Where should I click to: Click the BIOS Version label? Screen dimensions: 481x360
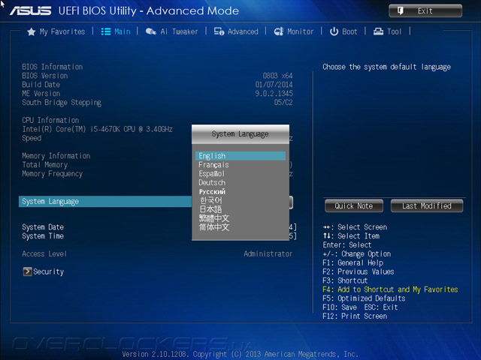pos(45,76)
